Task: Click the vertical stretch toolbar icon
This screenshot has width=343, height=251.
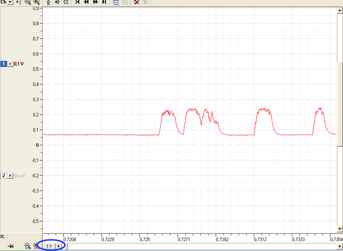Action: (x=48, y=2)
